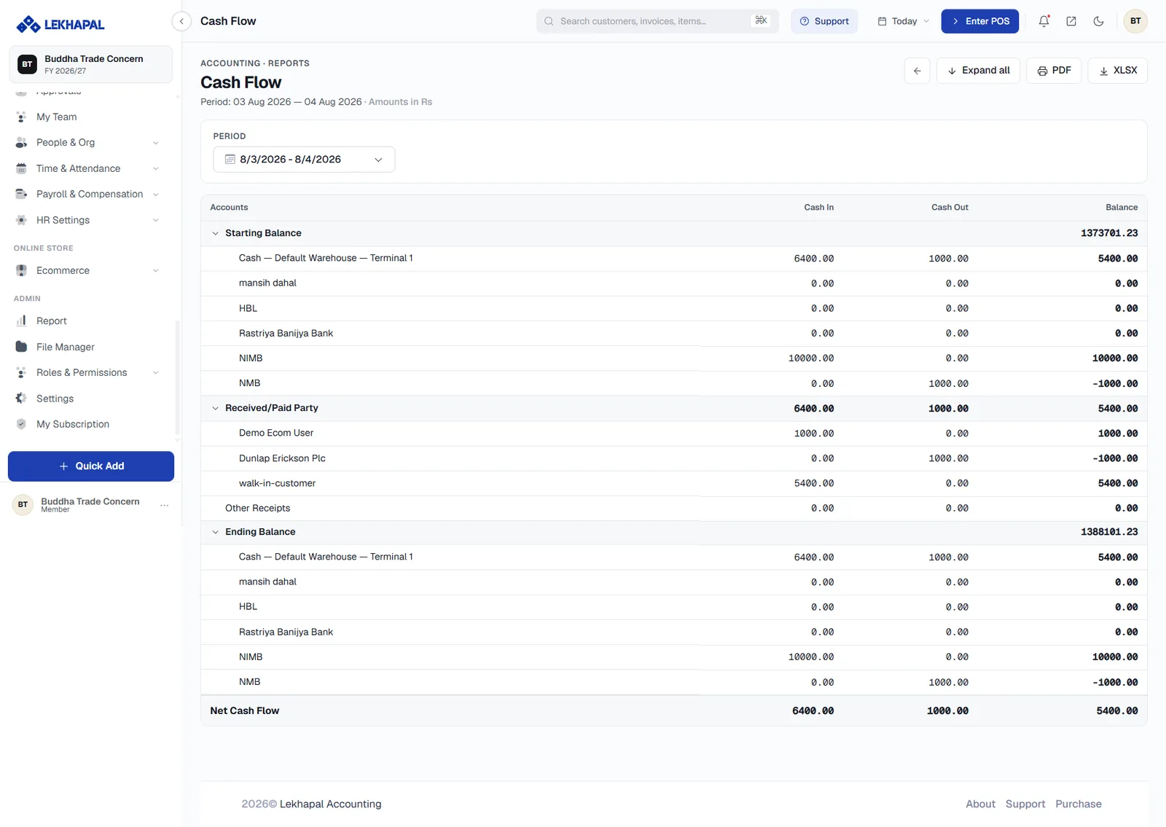
Task: Click Payroll & Compensation icon
Action: pos(21,194)
